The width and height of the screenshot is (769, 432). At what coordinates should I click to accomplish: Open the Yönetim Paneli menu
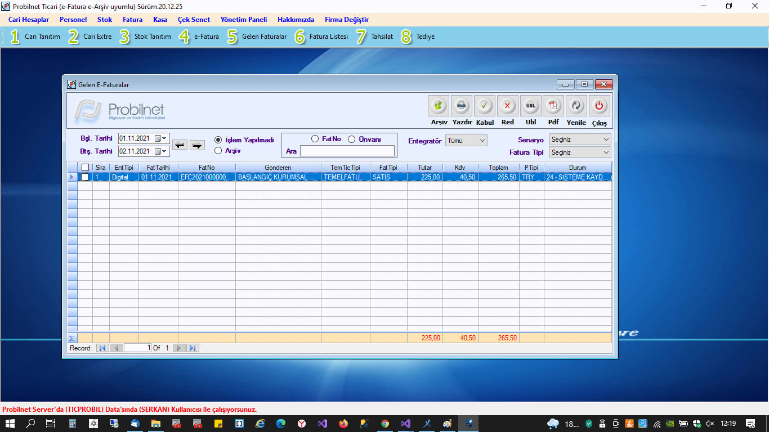(x=243, y=20)
